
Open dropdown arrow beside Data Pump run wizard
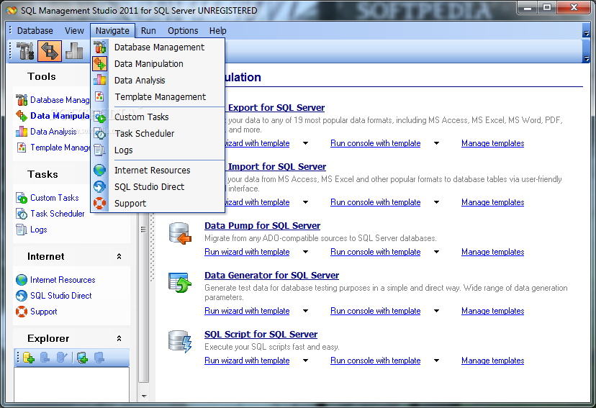pos(305,253)
